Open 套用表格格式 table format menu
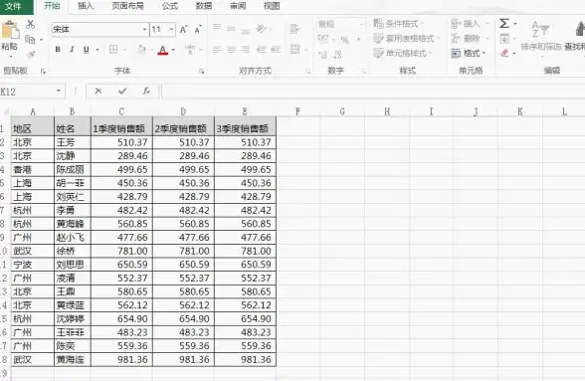585x381 pixels. tap(406, 39)
